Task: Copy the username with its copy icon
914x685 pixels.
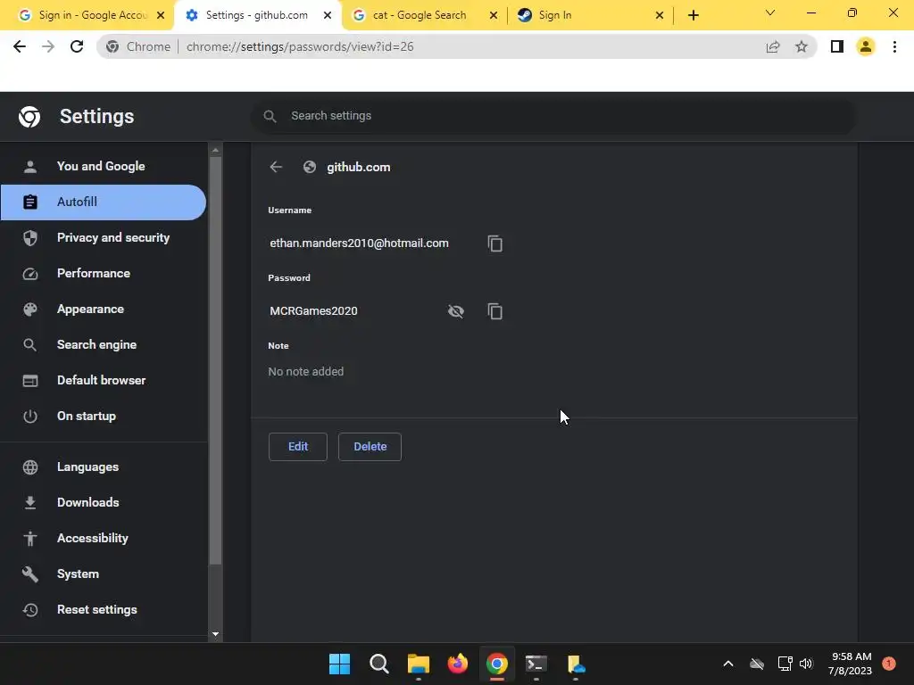Action: (494, 243)
